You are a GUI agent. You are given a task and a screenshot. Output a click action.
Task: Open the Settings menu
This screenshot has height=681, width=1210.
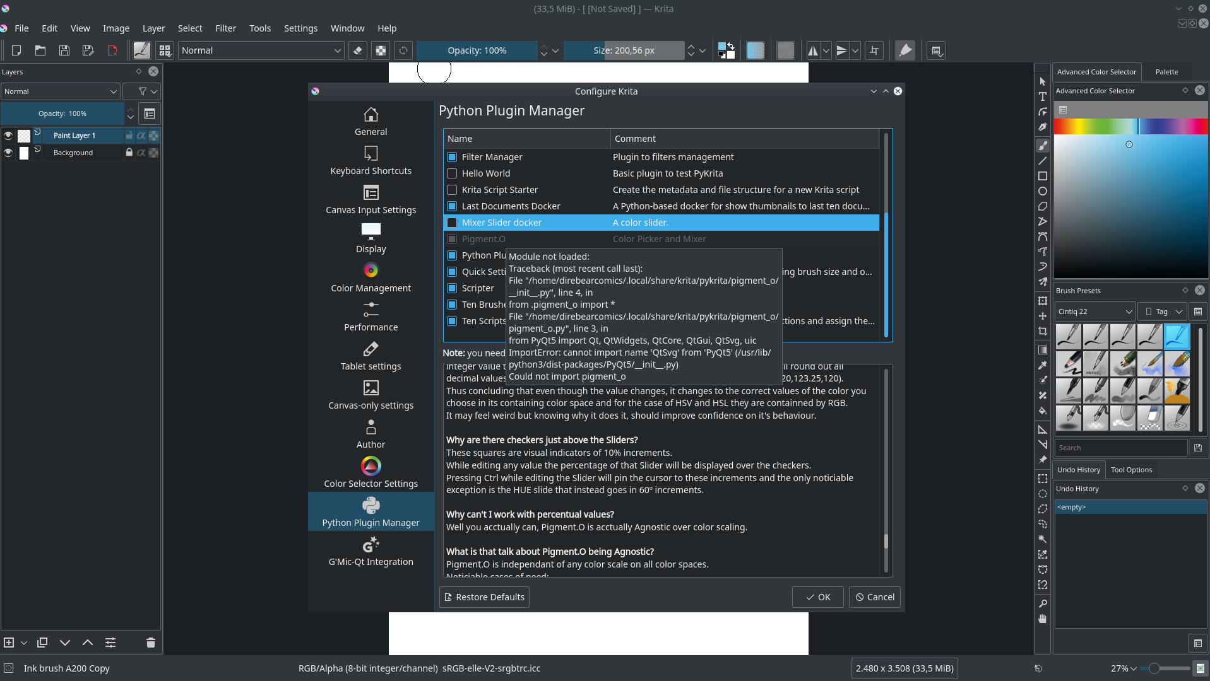300,28
